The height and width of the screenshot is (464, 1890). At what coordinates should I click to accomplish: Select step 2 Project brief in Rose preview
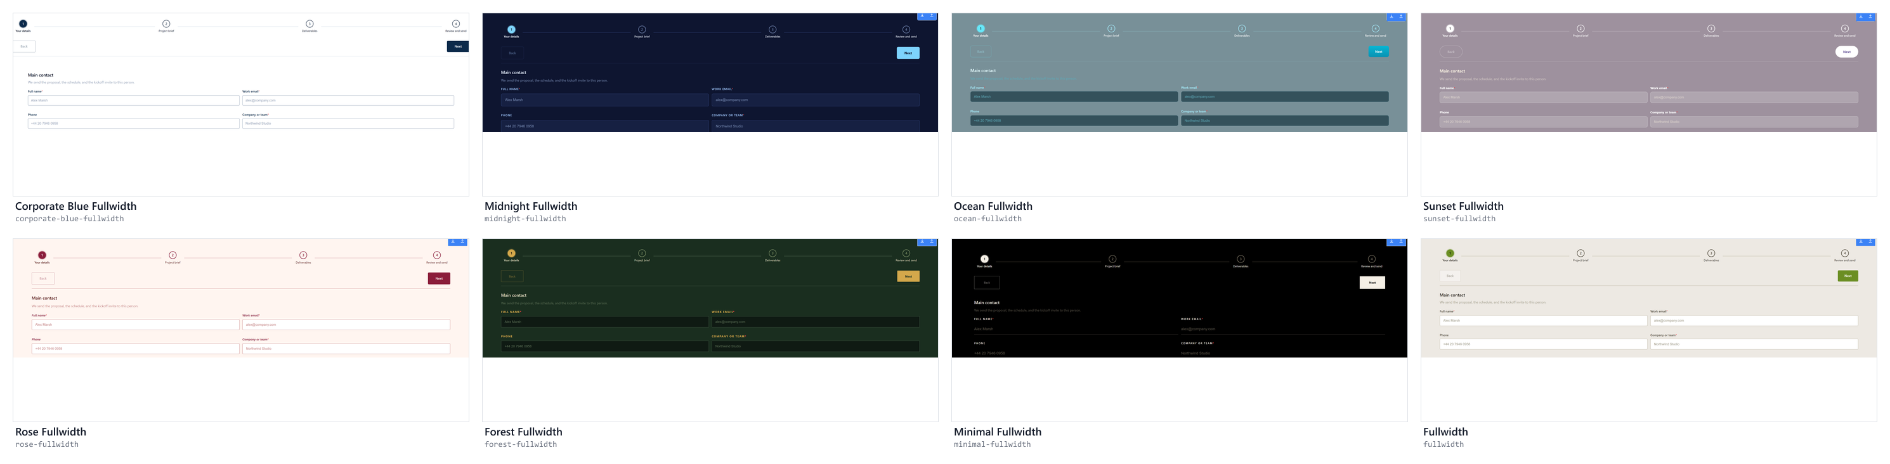pos(173,257)
